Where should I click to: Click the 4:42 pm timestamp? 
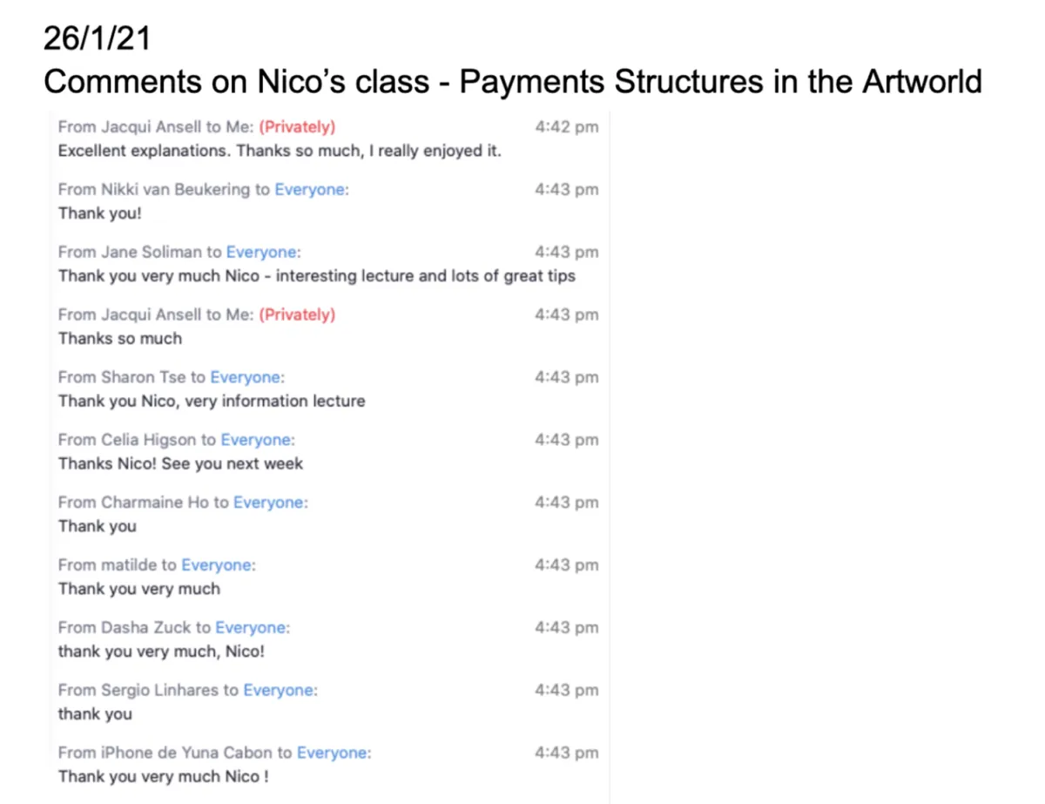pyautogui.click(x=567, y=127)
